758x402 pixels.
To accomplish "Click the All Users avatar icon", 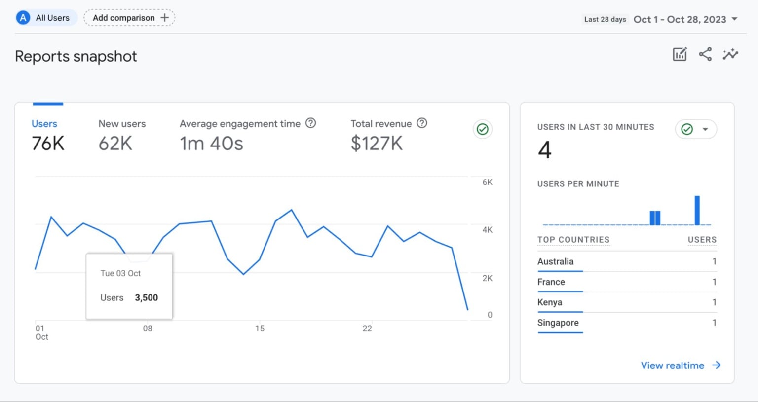I will tap(23, 17).
